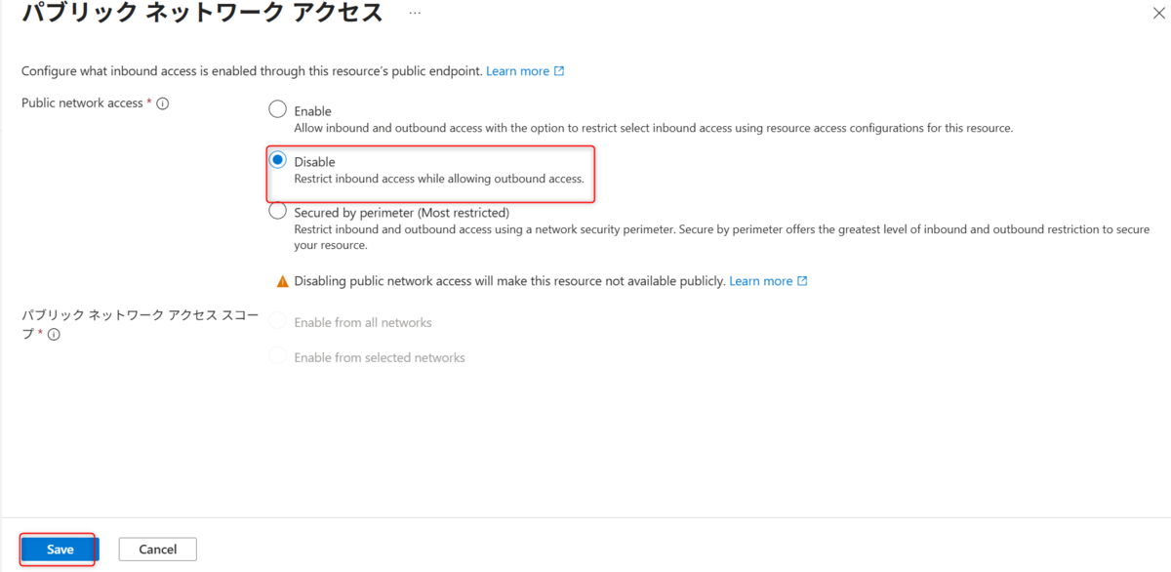Select the Enable radio button
Image resolution: width=1171 pixels, height=572 pixels.
(276, 110)
